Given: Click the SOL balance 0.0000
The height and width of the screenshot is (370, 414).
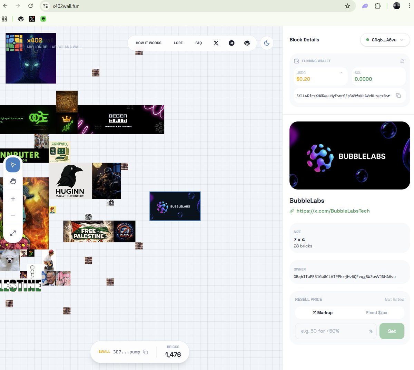Looking at the screenshot, I should (x=363, y=79).
